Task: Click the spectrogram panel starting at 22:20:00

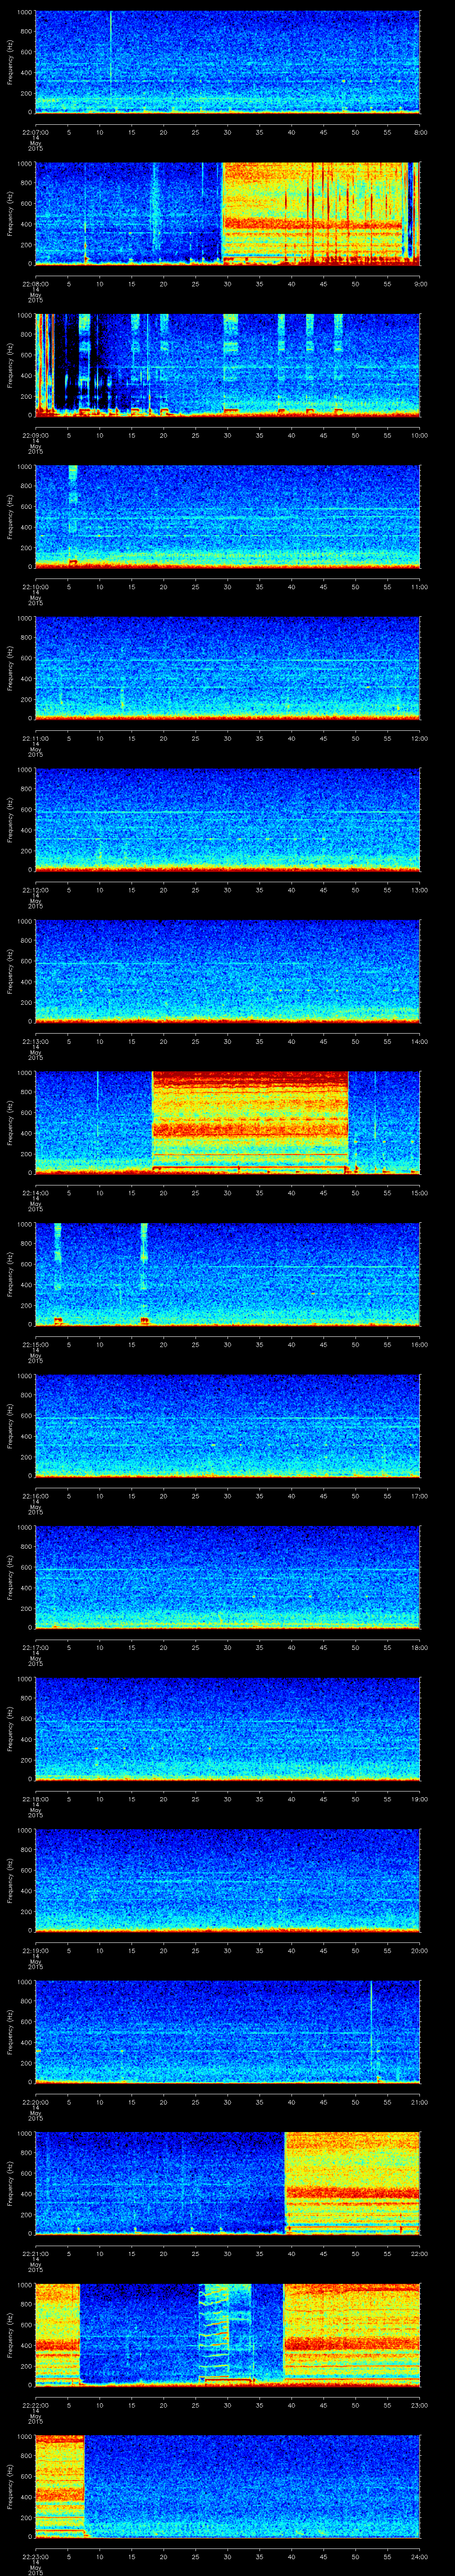Action: click(227, 2032)
